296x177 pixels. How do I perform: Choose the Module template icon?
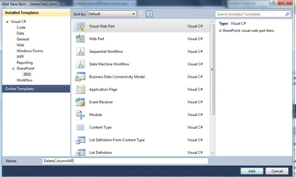tap(81, 115)
